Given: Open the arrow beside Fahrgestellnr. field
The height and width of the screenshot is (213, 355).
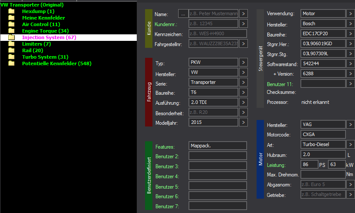Looking at the screenshot, I should pos(243,43).
